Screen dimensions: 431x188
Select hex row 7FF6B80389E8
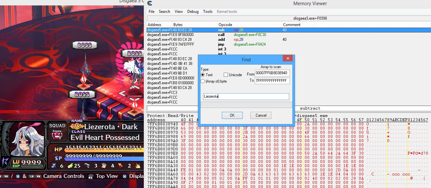click(288, 153)
